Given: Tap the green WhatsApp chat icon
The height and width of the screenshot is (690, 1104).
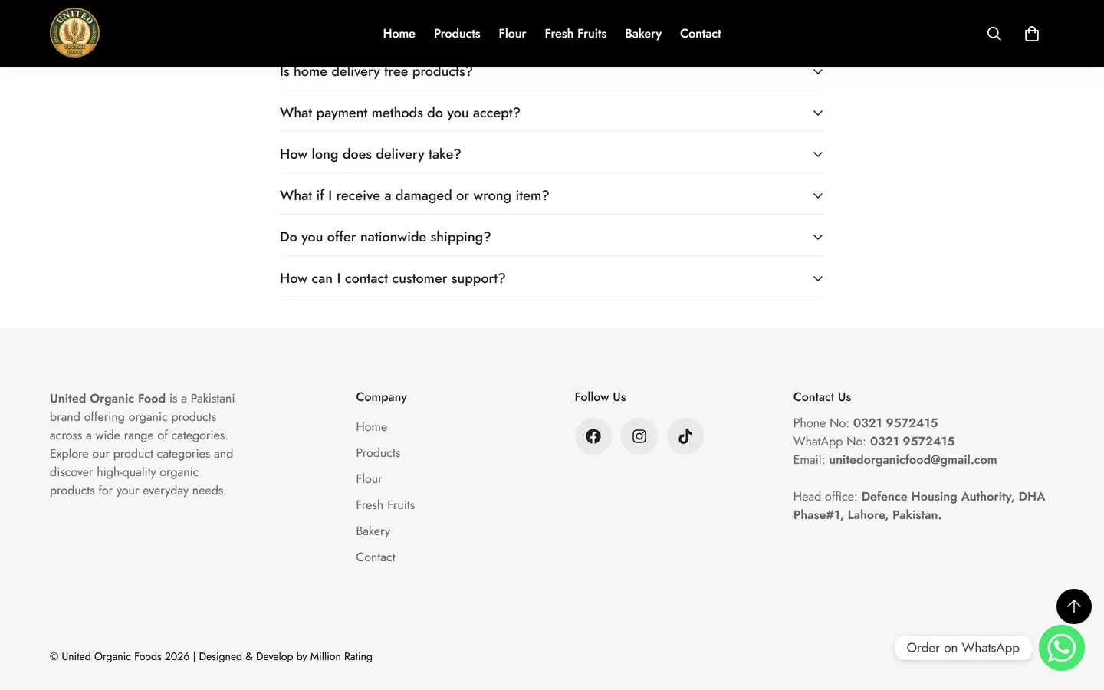Looking at the screenshot, I should (1062, 648).
